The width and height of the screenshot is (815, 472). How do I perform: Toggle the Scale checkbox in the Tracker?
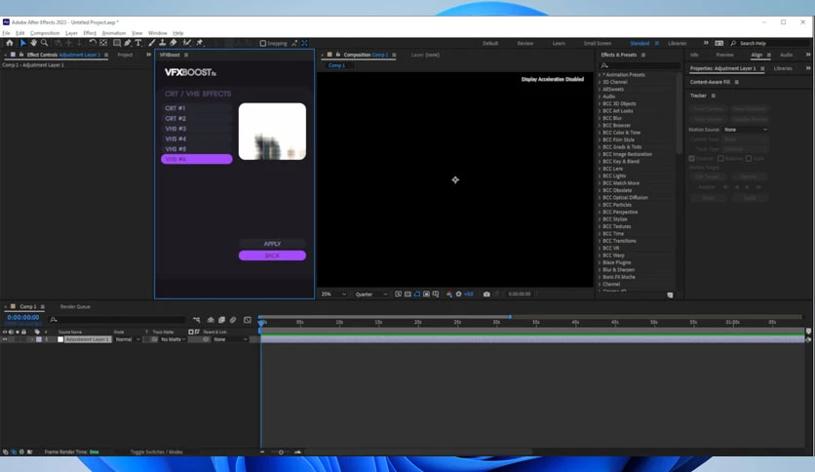click(749, 159)
